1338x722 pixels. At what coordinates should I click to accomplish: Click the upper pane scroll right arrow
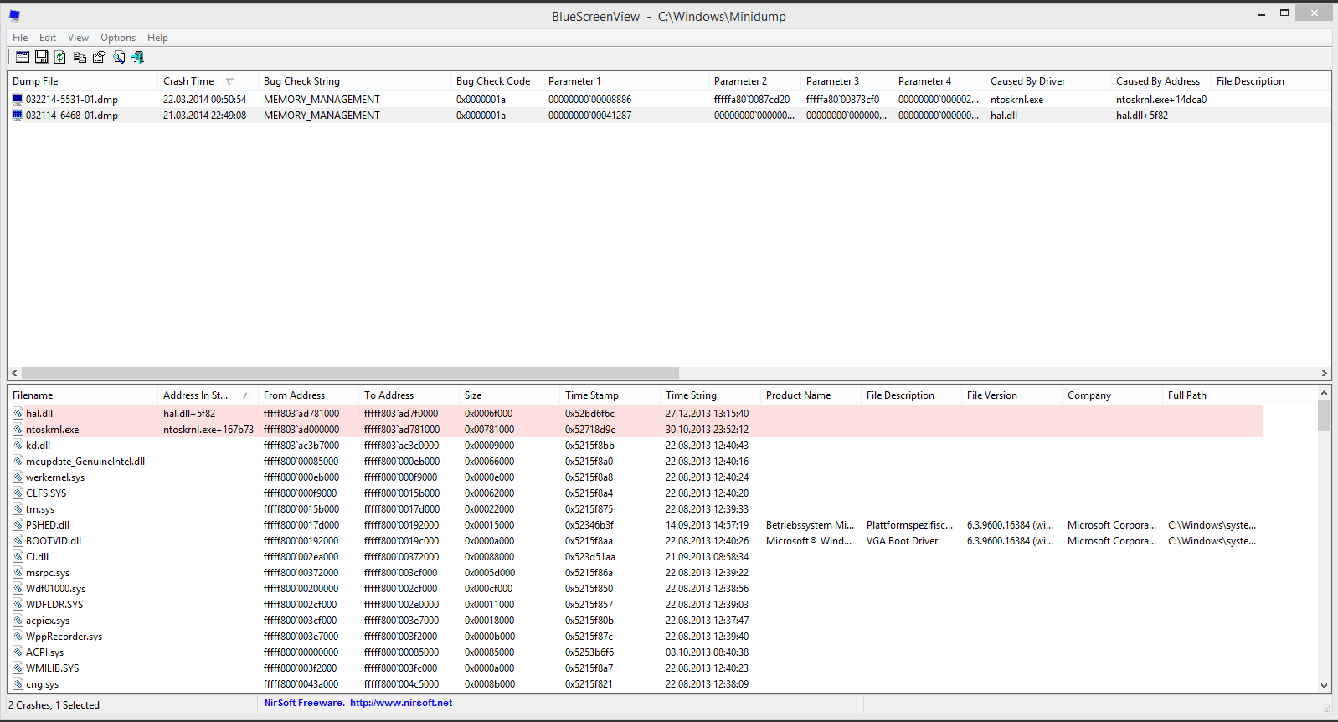(x=1324, y=374)
